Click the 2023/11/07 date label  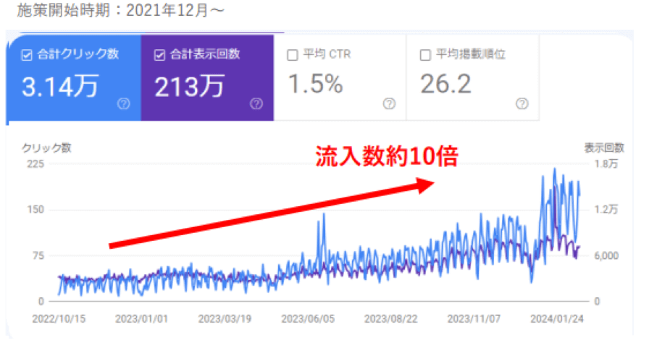(x=474, y=319)
